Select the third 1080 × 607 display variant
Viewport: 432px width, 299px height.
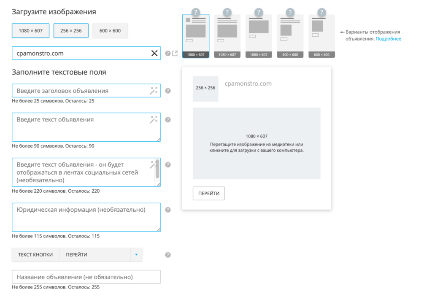(x=259, y=36)
